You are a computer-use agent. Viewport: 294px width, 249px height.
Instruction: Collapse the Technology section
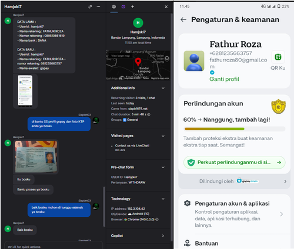[163, 199]
